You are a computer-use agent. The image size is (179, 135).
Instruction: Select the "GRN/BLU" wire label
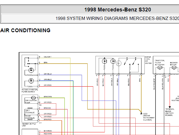click(47, 80)
